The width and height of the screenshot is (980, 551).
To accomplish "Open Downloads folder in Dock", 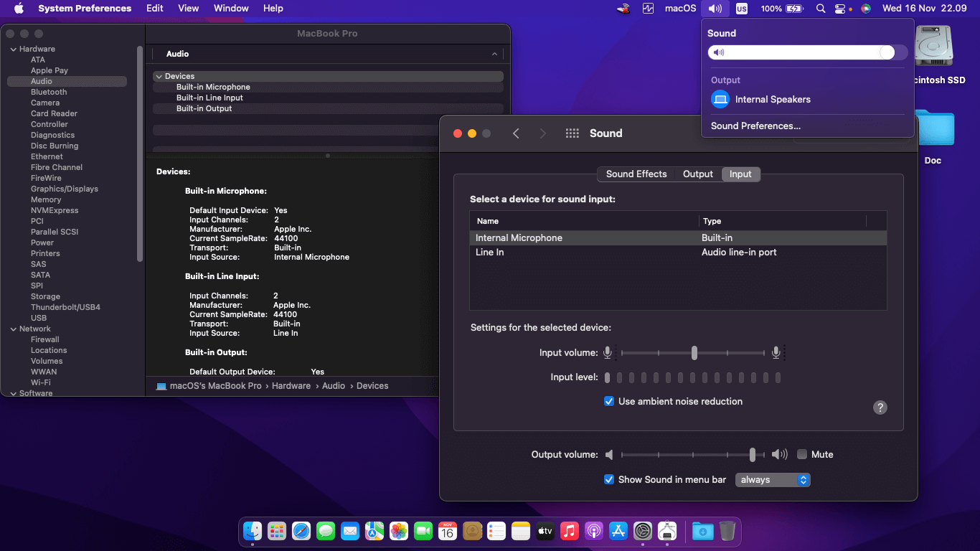I will [703, 531].
